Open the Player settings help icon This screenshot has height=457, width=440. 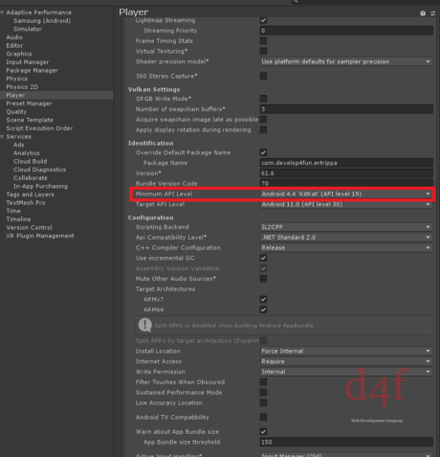(423, 13)
